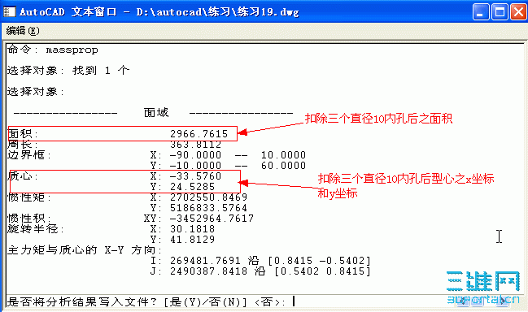This screenshot has width=528, height=312.
Task: Click the '找到 1 个' text
Action: point(101,71)
